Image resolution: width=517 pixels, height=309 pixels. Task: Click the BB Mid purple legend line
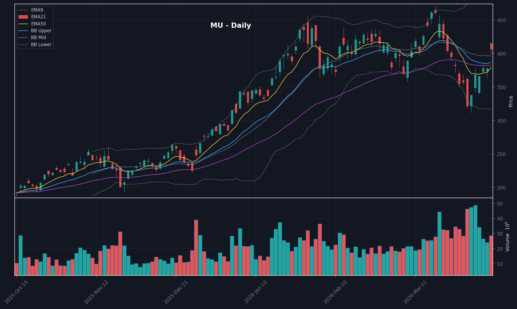point(23,37)
